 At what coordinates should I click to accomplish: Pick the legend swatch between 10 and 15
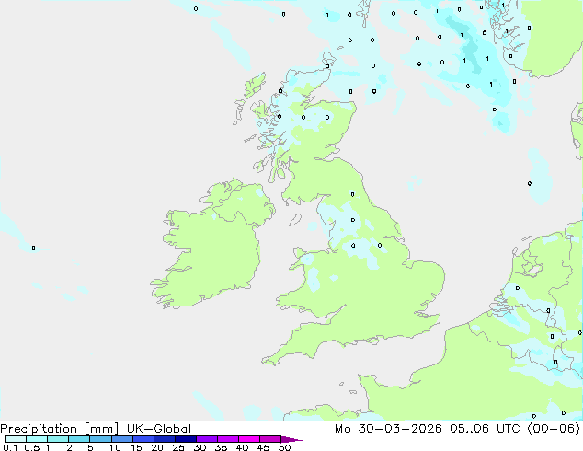121,439
